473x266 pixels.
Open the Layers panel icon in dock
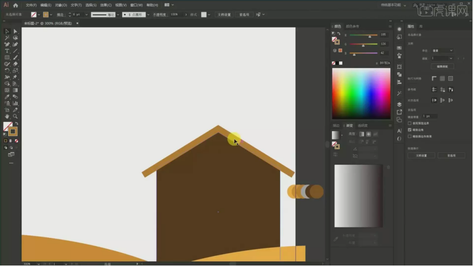tap(399, 104)
